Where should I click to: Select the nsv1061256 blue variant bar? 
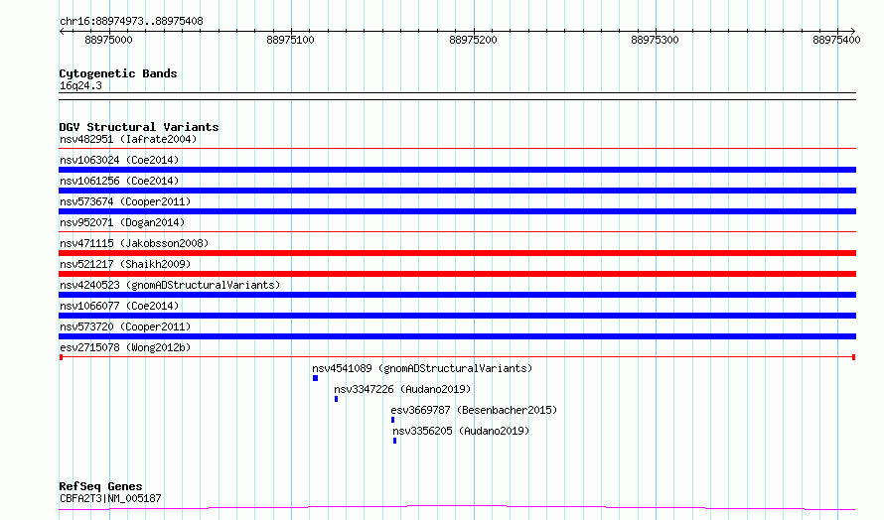[x=457, y=191]
